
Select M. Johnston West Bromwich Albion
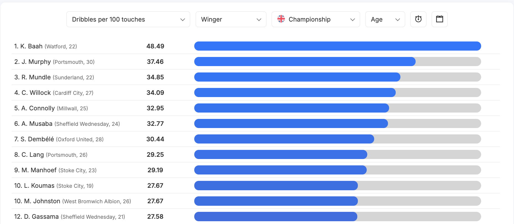73,201
